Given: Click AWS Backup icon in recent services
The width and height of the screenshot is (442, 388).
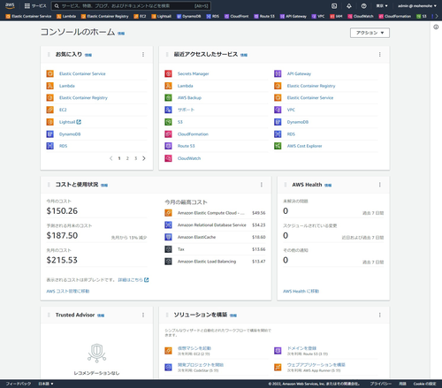Looking at the screenshot, I should click(168, 98).
